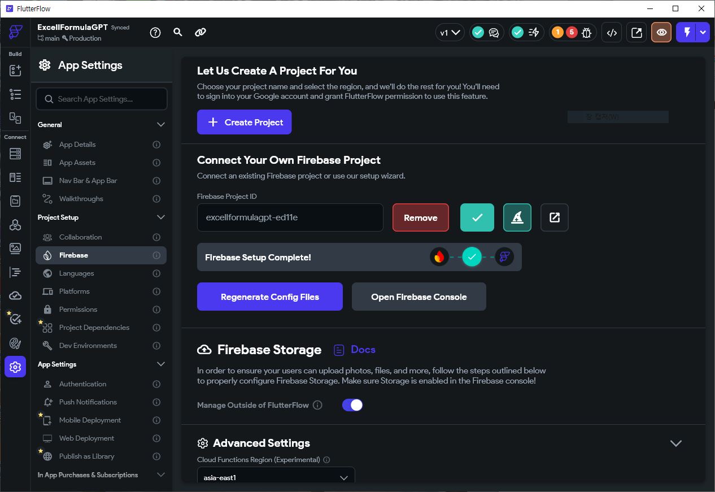This screenshot has width=715, height=492.
Task: Click Open Firebase Console
Action: pyautogui.click(x=419, y=297)
